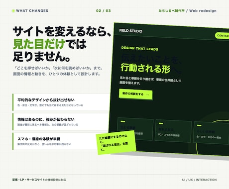Click the arrow icon on 制作の相談をする button
The image size is (229, 189).
(x=147, y=94)
